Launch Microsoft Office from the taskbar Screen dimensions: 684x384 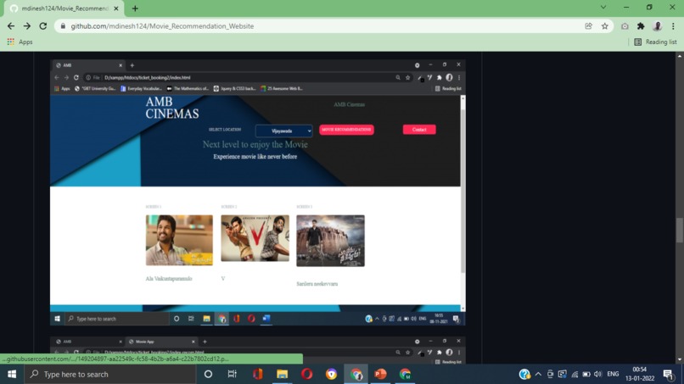[x=257, y=374]
